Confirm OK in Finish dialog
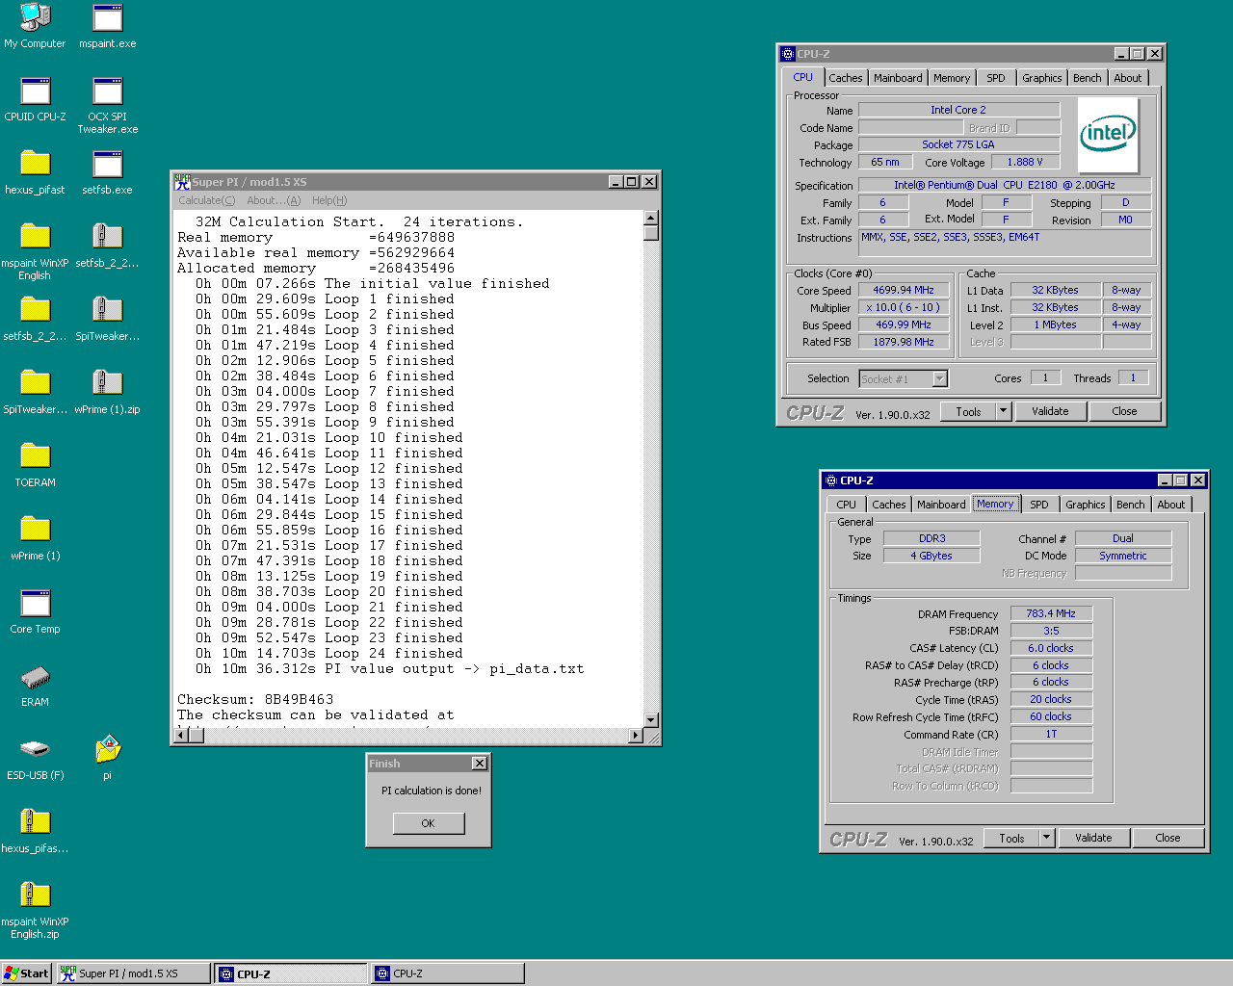 coord(429,823)
